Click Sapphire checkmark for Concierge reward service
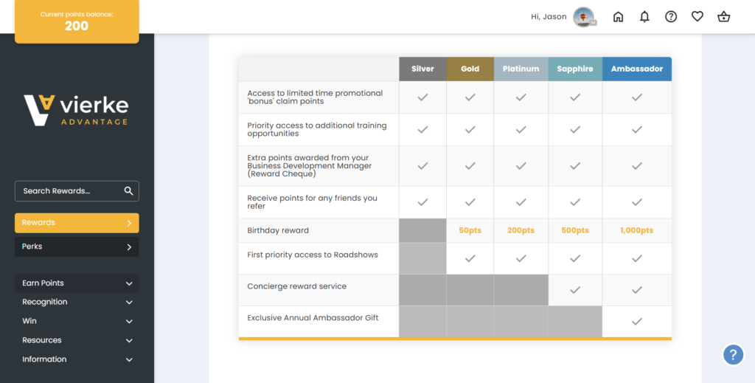 575,290
